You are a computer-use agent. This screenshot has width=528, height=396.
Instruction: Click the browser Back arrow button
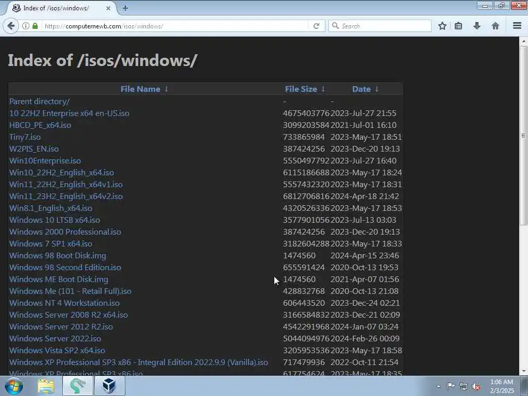11,26
